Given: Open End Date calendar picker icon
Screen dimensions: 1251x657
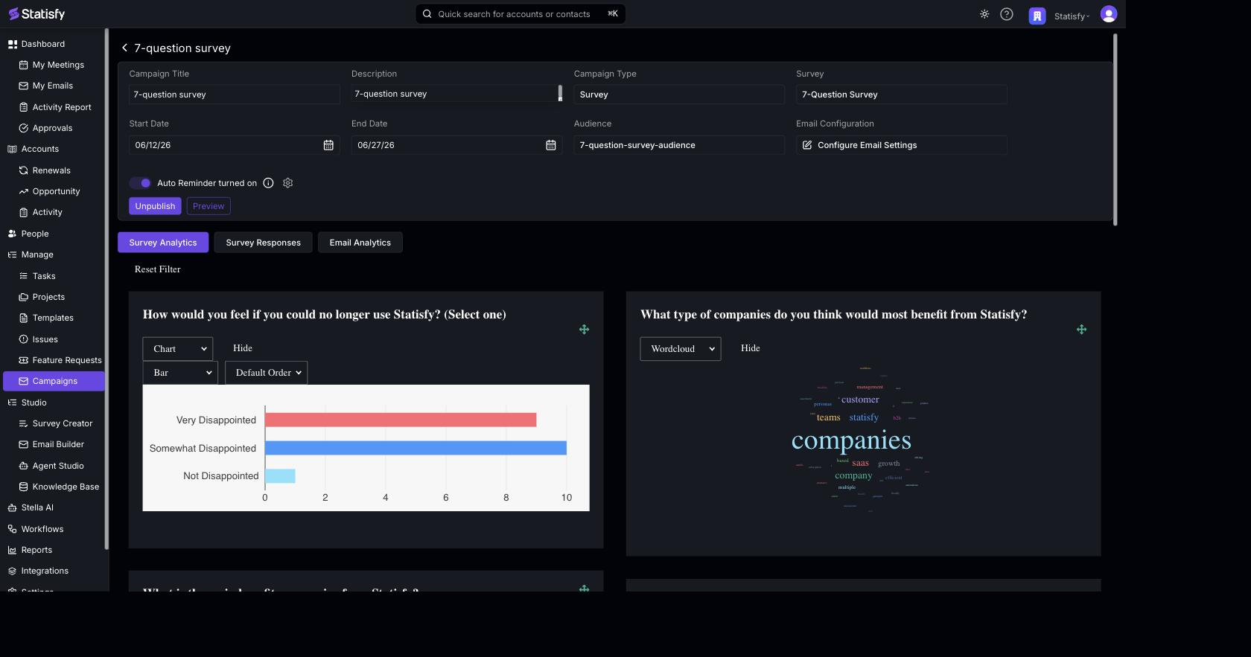Looking at the screenshot, I should pos(551,145).
